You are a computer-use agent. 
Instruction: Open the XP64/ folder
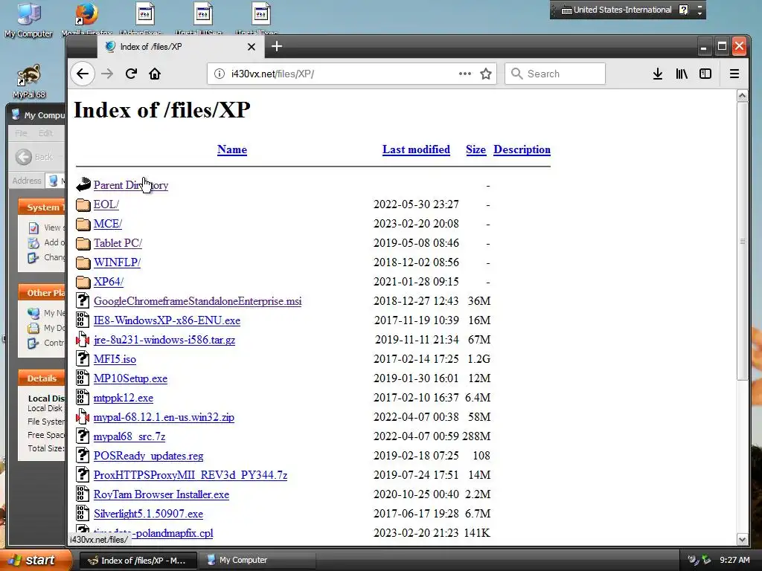109,282
